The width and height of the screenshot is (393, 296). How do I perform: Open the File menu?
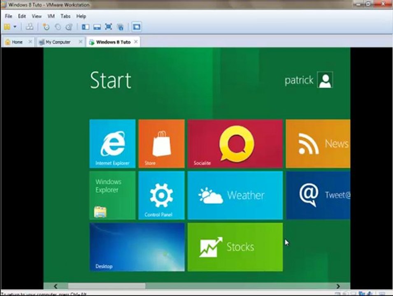coord(8,16)
